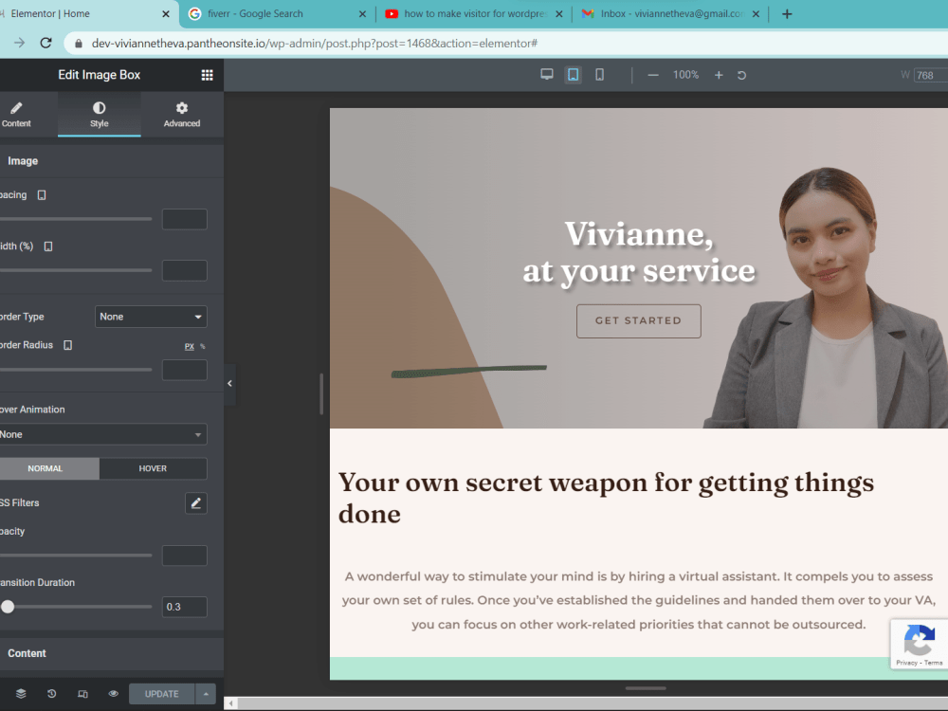Click reCAPTCHA Privacy link
948x711 pixels.
pos(906,663)
